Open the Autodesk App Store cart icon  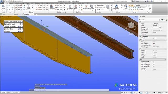[x=145, y=1]
